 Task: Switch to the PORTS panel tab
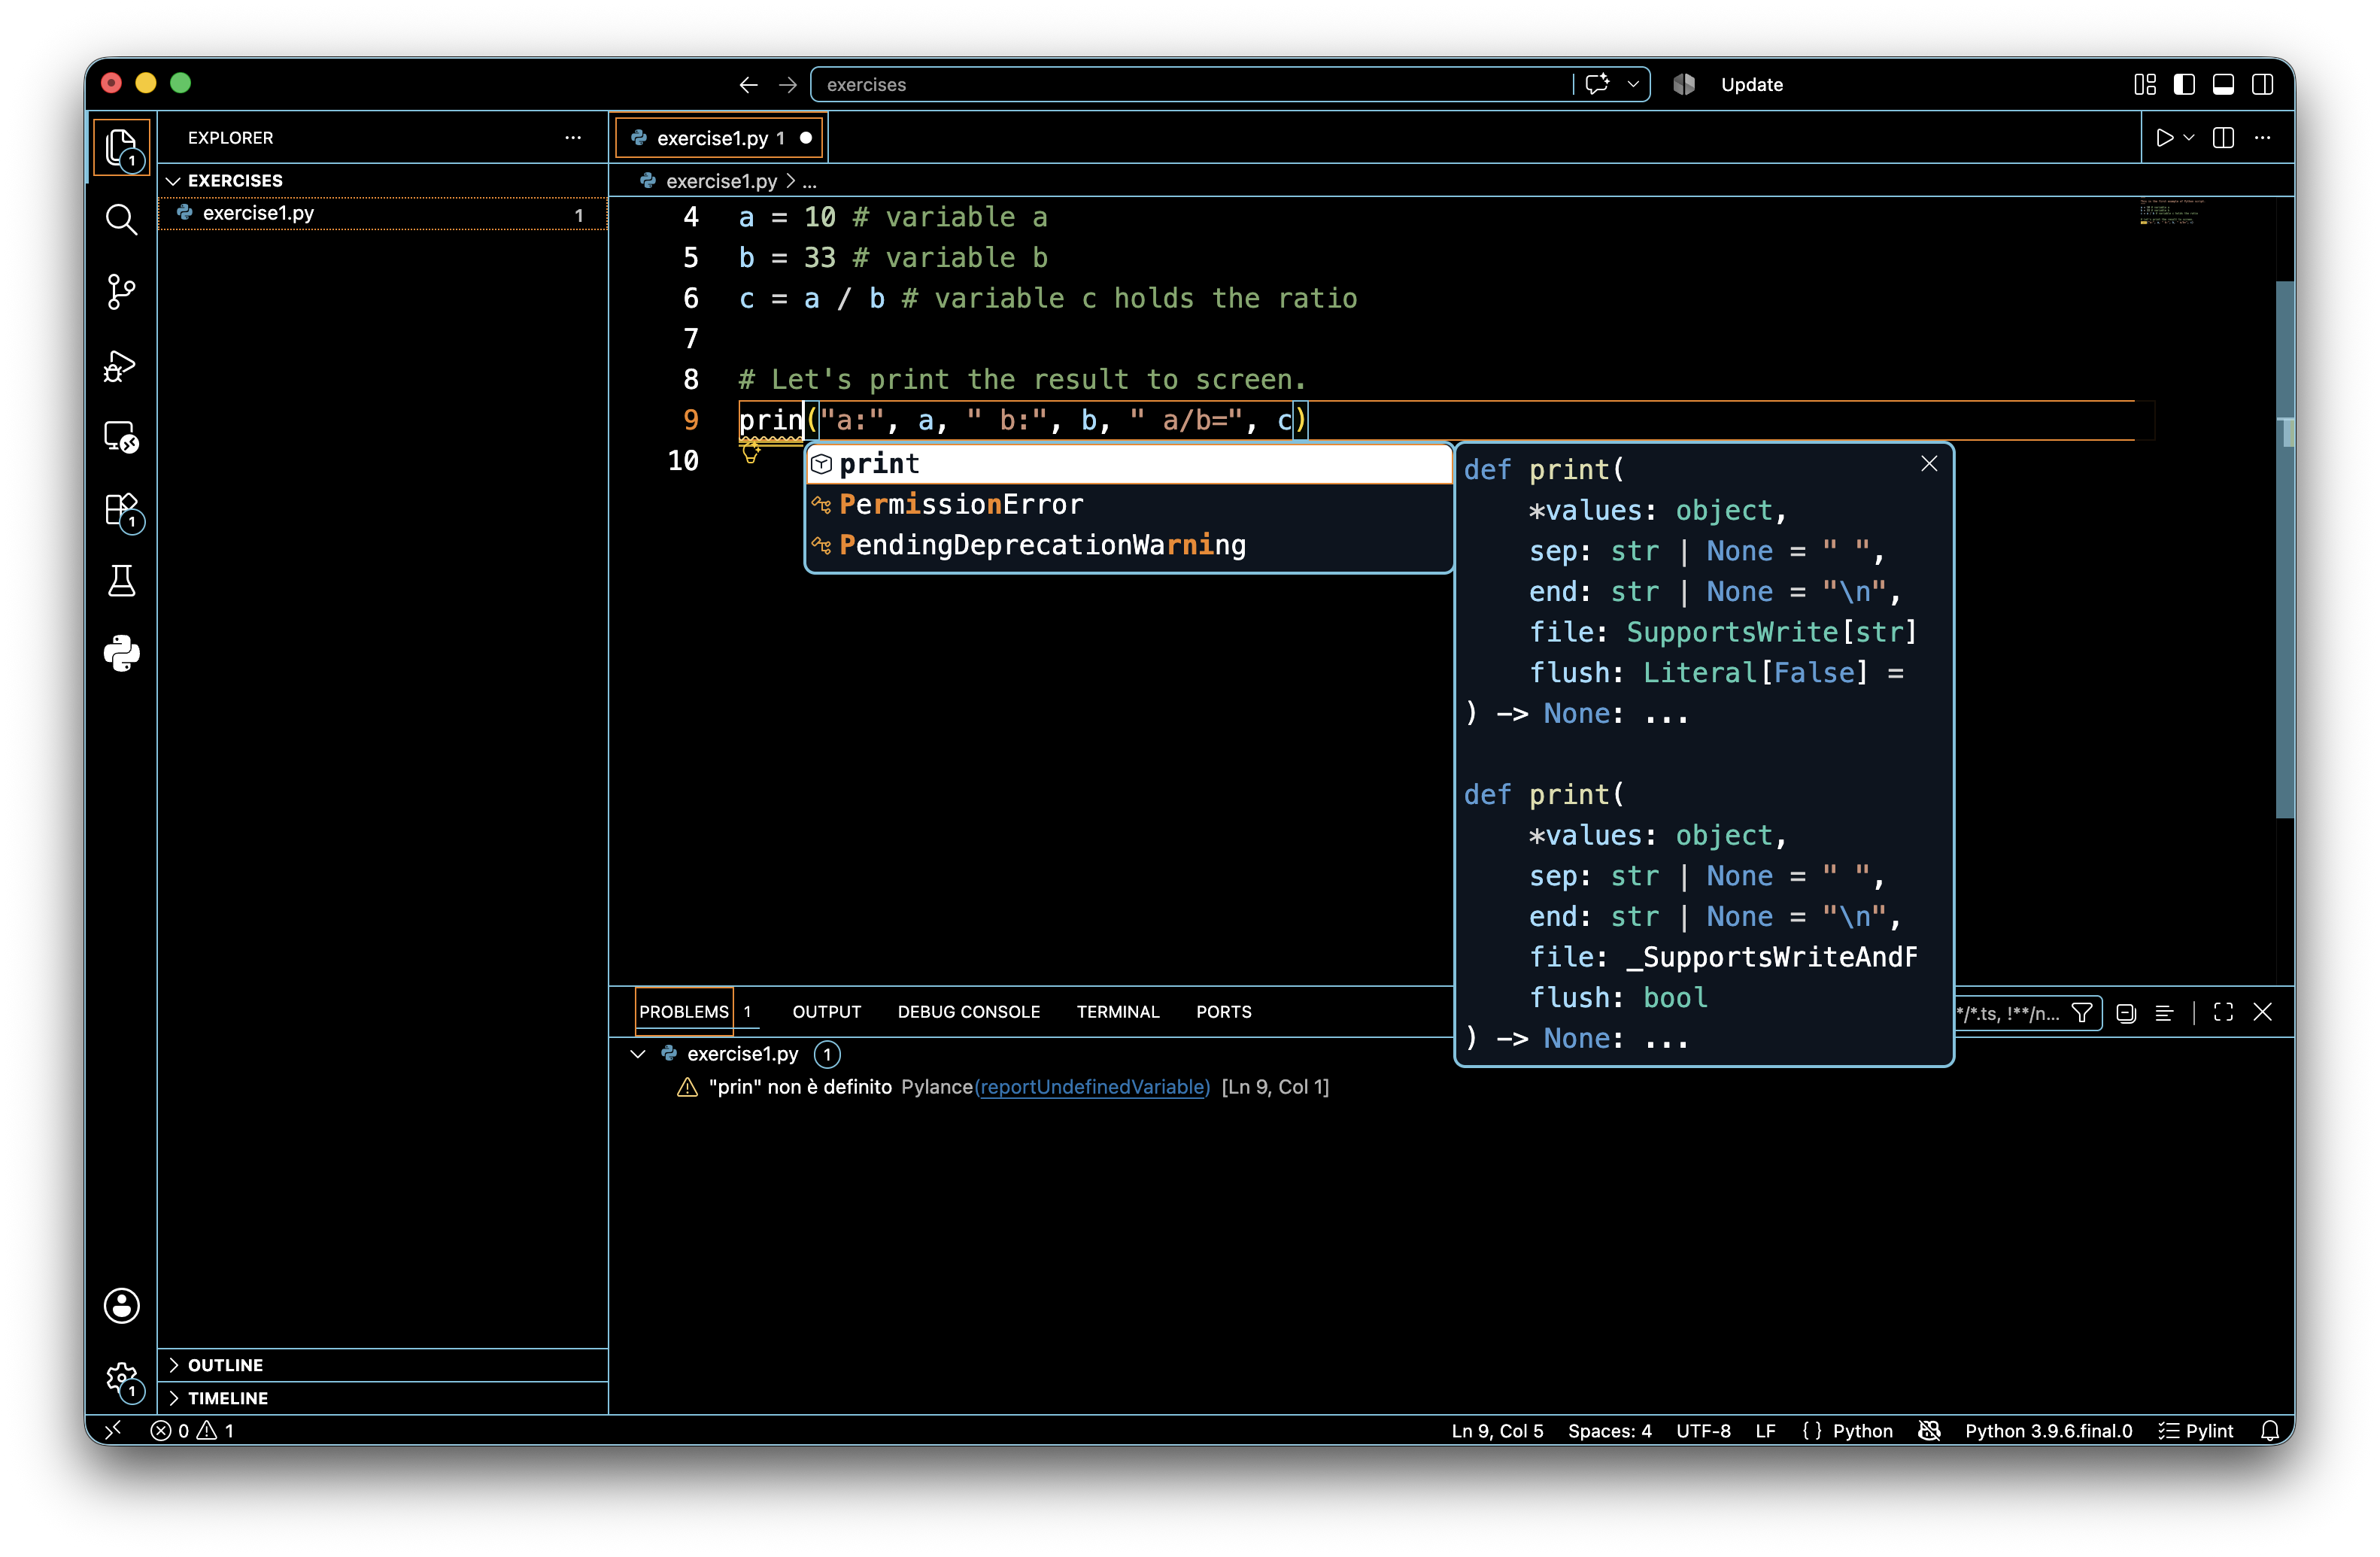pyautogui.click(x=1223, y=1012)
